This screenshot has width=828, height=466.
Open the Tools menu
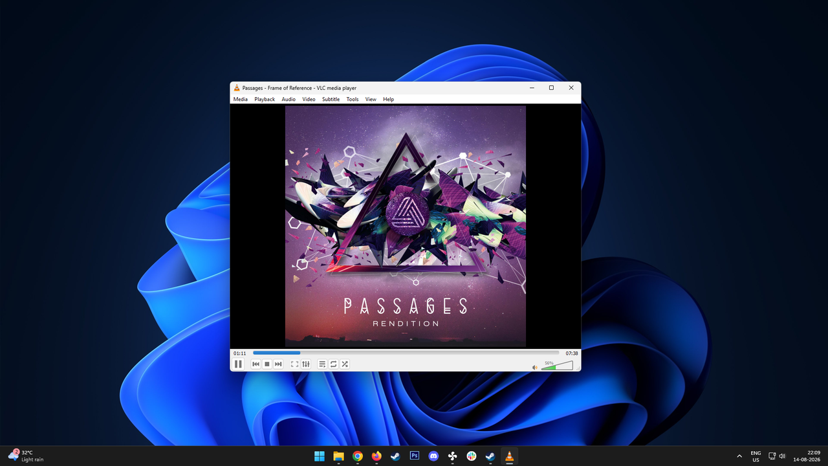[352, 99]
